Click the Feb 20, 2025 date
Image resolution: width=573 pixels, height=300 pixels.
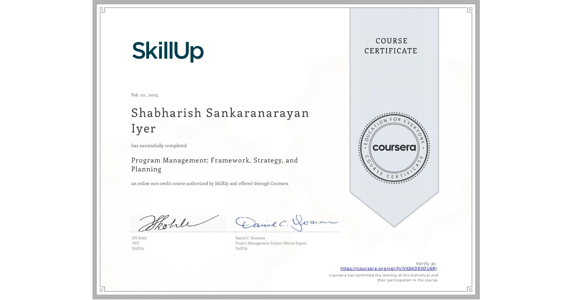coord(145,95)
